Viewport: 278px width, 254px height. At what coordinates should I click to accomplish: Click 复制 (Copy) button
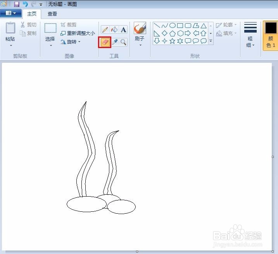(28, 33)
